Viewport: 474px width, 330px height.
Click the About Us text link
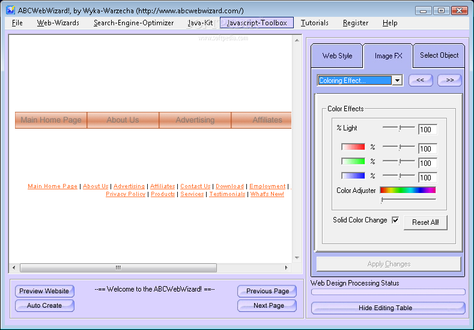click(96, 186)
